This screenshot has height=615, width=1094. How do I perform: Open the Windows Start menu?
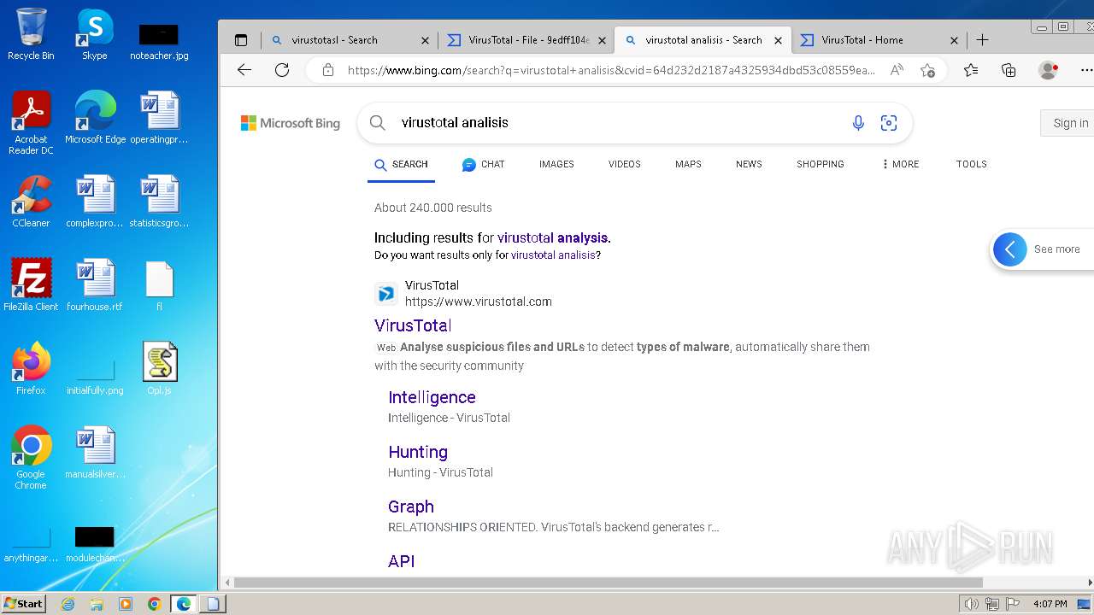[x=24, y=604]
